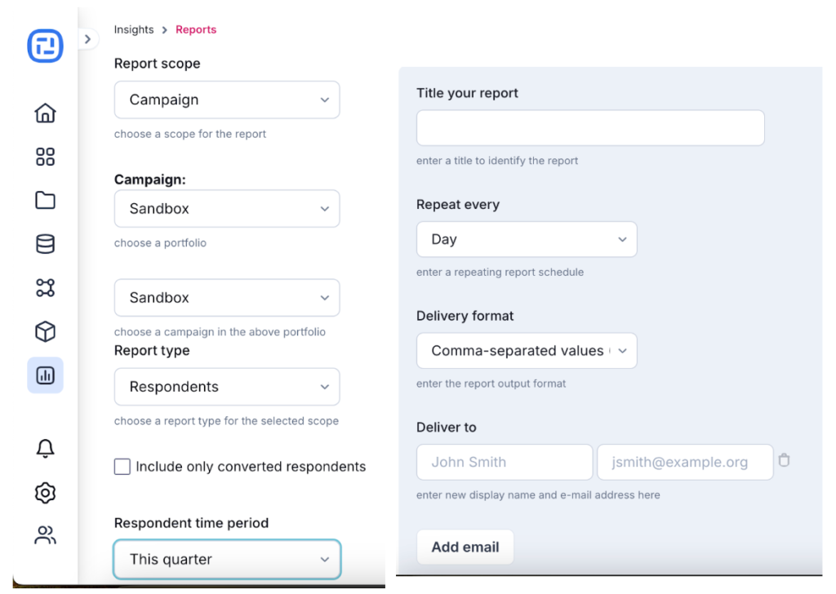Open the users icon in sidebar

pos(46,535)
